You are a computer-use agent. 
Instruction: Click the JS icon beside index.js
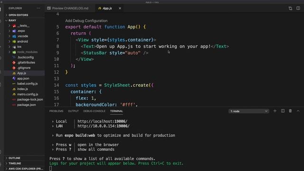tap(14, 89)
